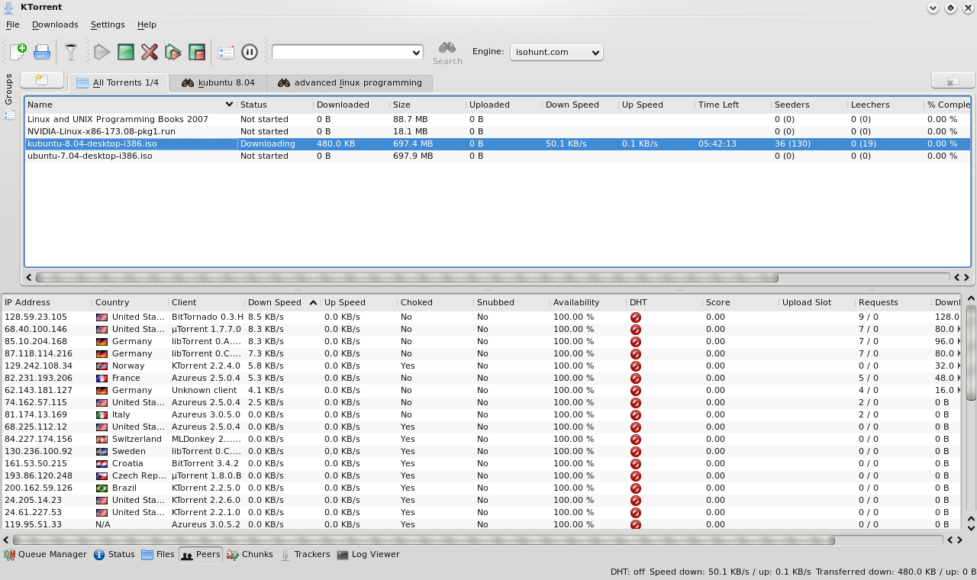Click the peers list vertical scrollbar
Image resolution: width=977 pixels, height=580 pixels.
pos(971,353)
